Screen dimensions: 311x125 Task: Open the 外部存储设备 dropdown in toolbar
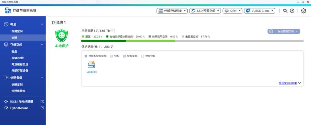[x=172, y=11]
